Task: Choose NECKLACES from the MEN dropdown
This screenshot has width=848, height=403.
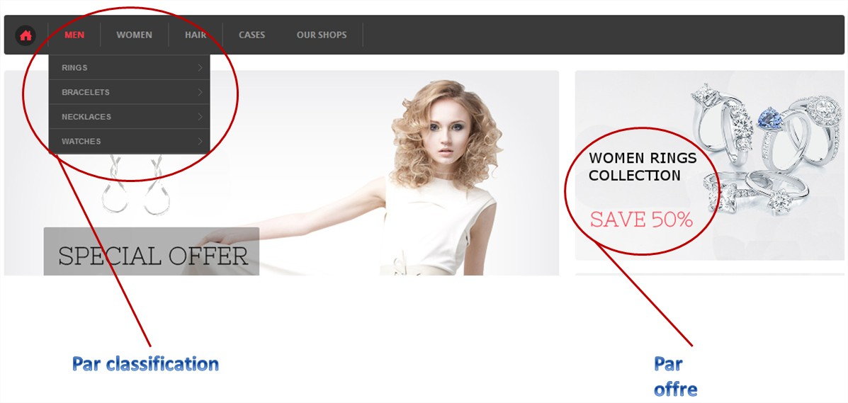Action: [86, 117]
